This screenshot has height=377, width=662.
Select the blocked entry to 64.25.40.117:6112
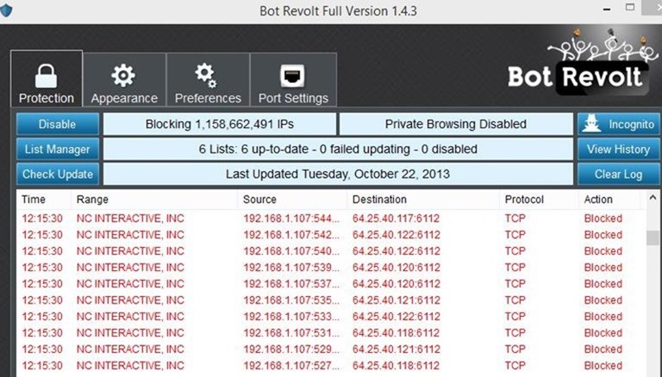tap(331, 219)
